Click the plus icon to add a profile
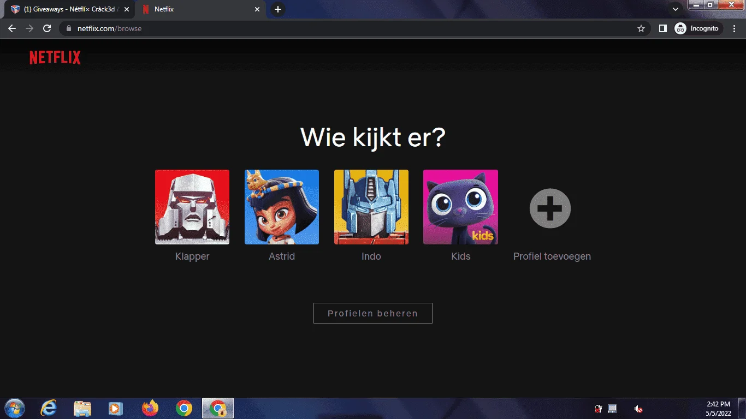The height and width of the screenshot is (419, 746). coord(550,208)
